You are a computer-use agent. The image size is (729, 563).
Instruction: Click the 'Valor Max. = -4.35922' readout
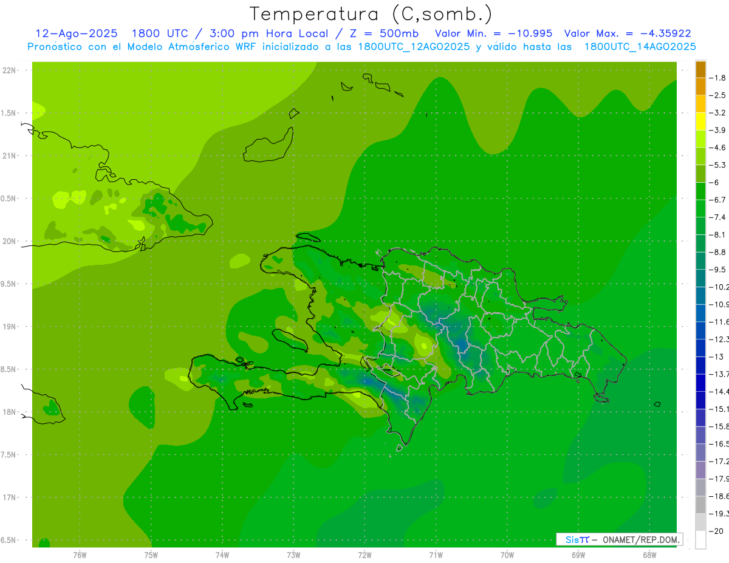[628, 33]
